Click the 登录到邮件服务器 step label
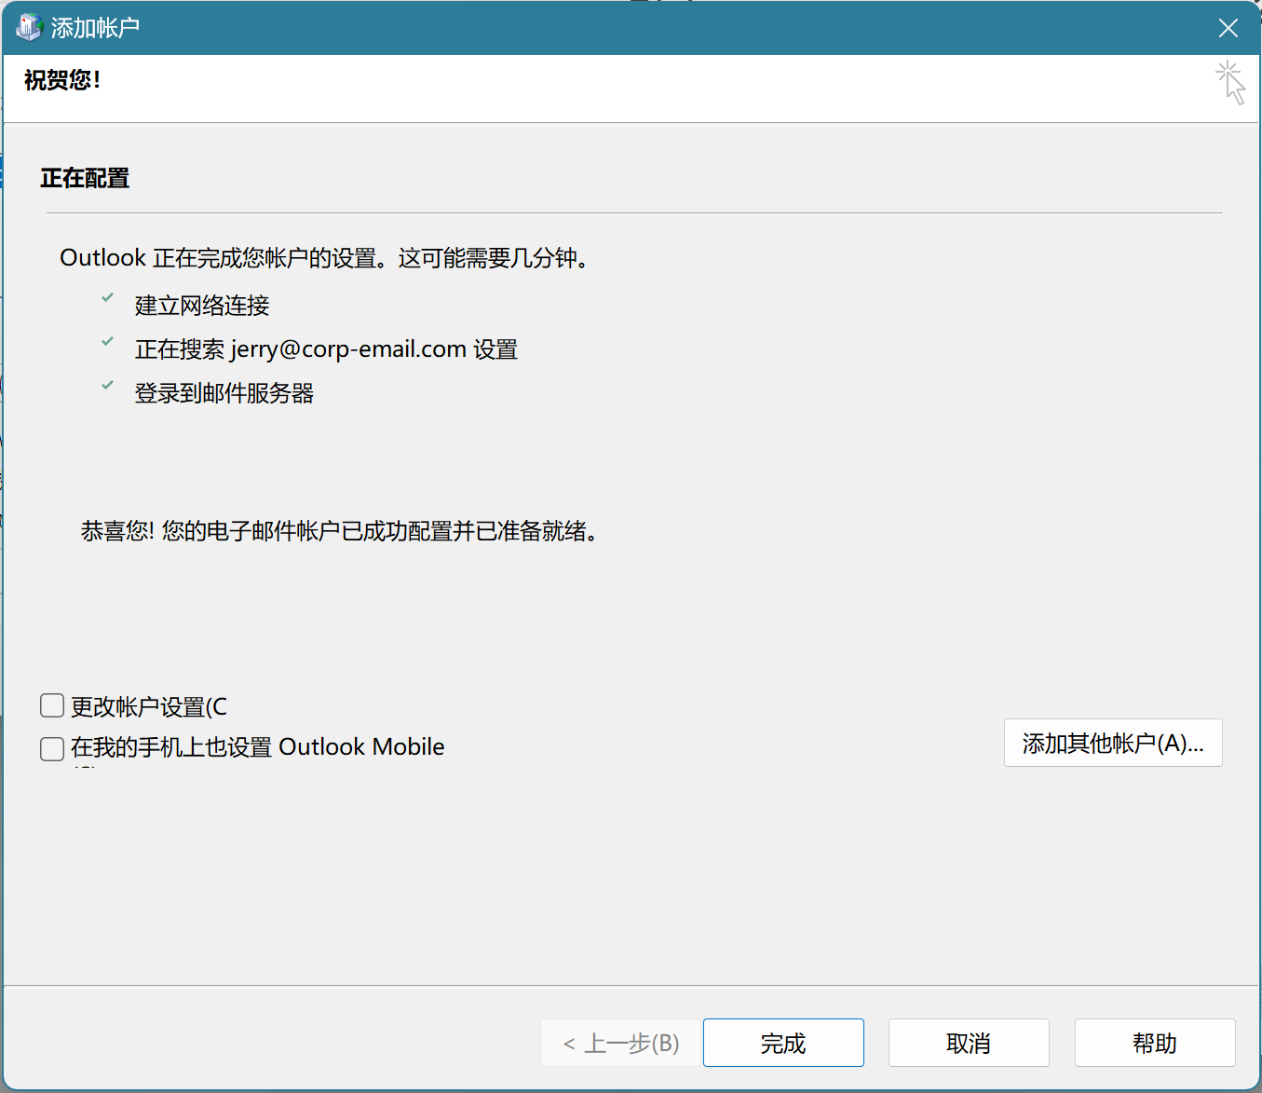Screen dimensions: 1262x1093 [224, 393]
